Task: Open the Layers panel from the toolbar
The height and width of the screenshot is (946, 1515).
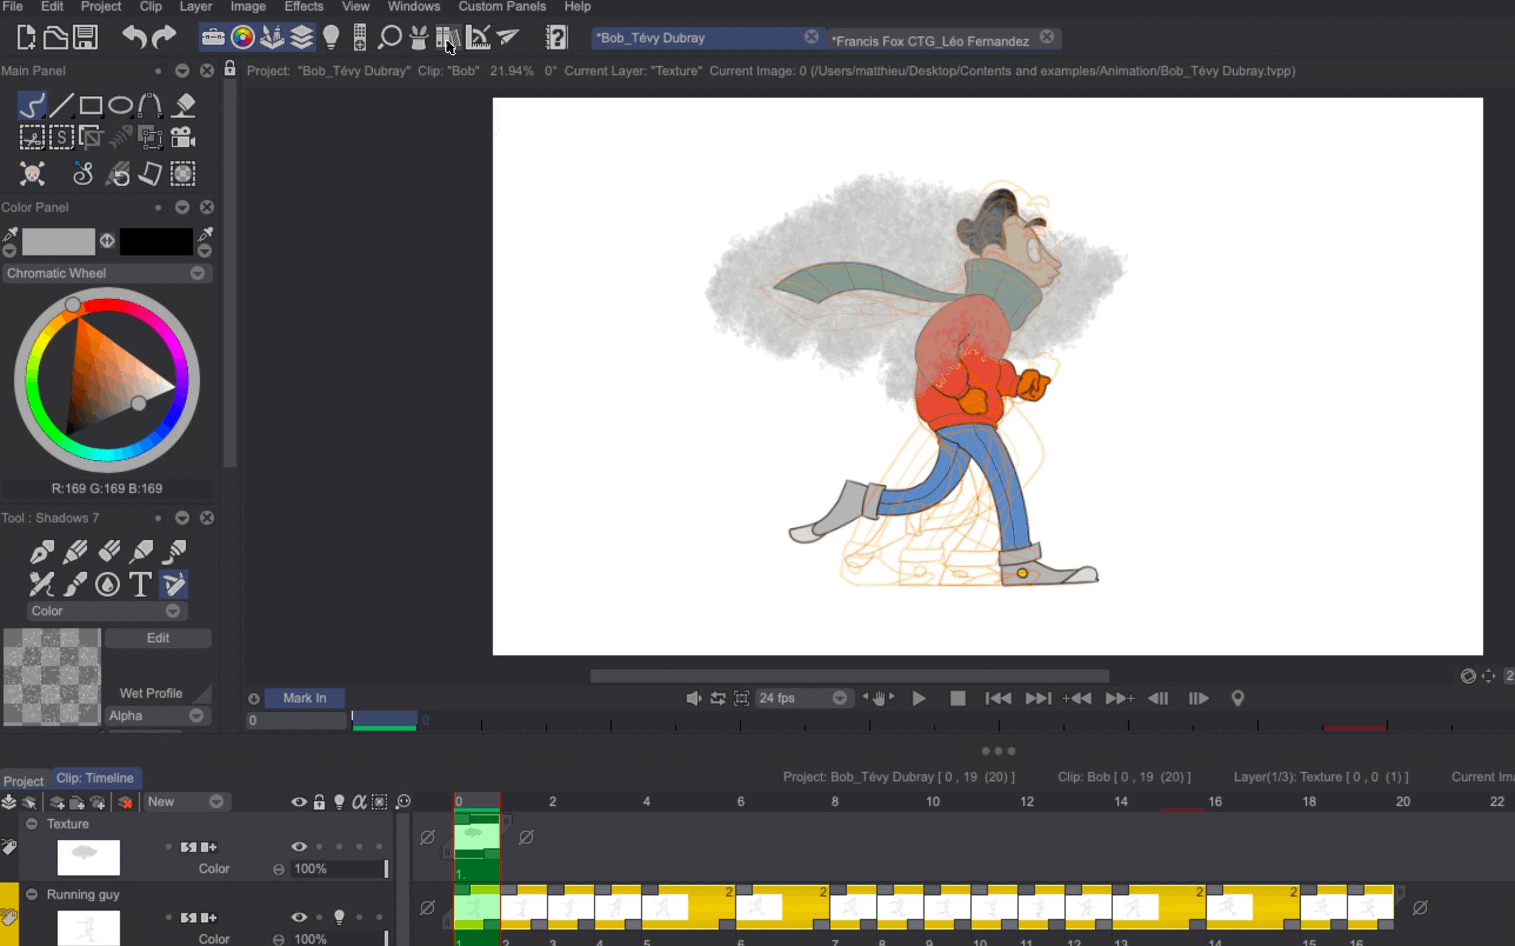Action: (302, 37)
